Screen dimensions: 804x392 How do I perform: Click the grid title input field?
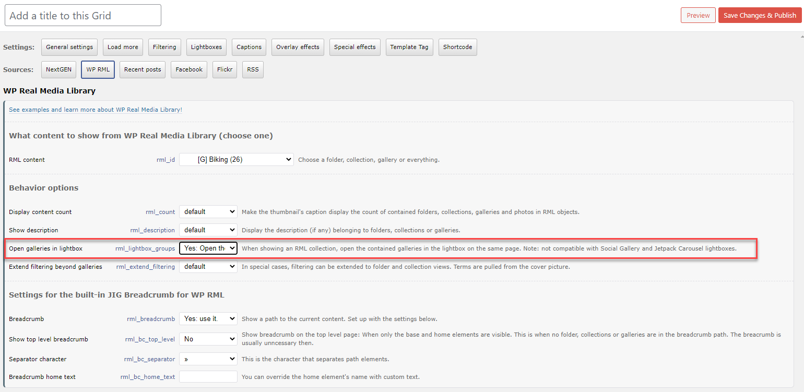(x=83, y=16)
